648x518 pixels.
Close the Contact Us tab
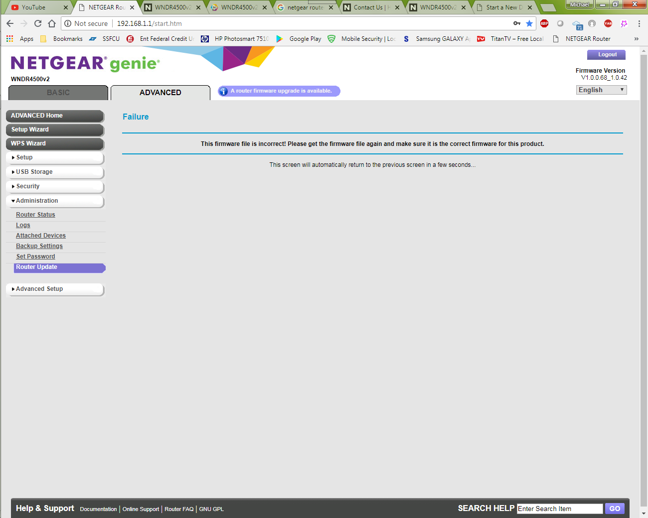[x=397, y=7]
